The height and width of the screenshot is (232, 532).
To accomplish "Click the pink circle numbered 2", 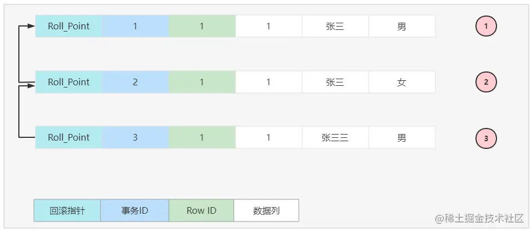I will pyautogui.click(x=486, y=82).
